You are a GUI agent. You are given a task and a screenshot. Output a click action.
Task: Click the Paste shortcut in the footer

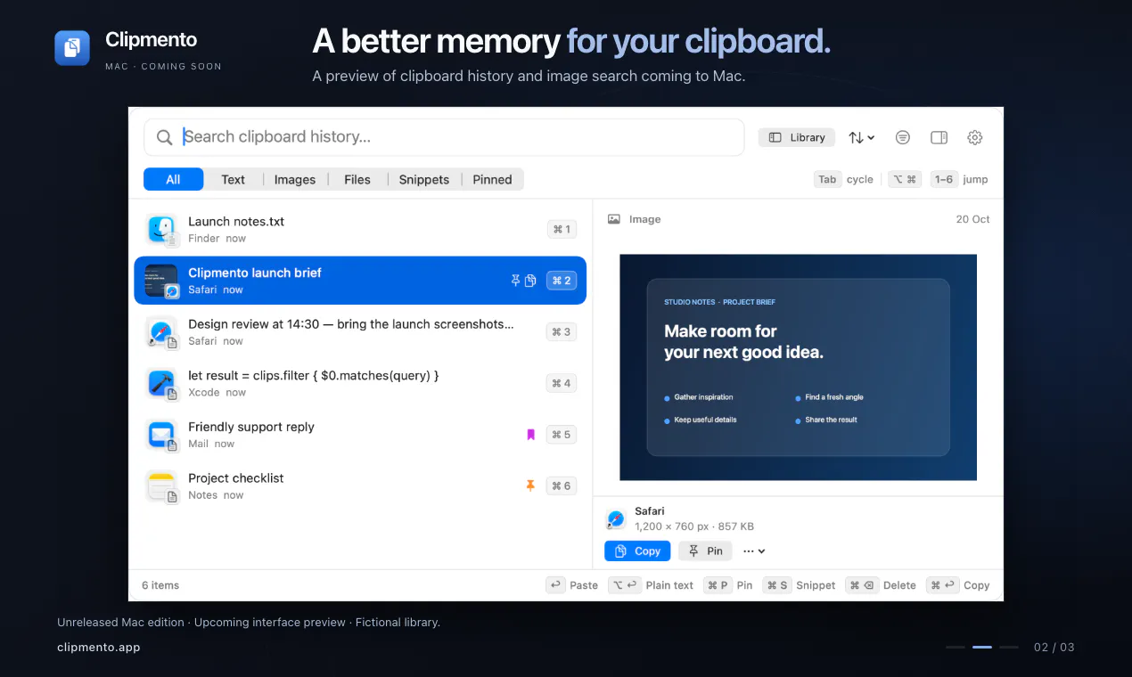pos(572,585)
